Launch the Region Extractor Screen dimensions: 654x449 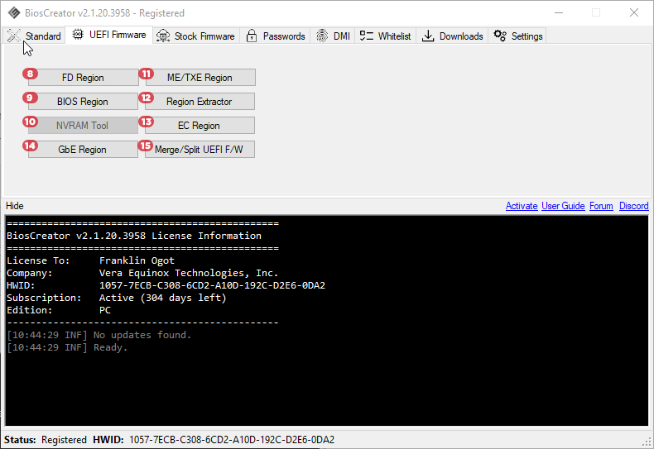pyautogui.click(x=200, y=102)
